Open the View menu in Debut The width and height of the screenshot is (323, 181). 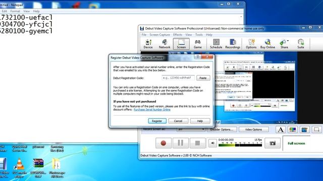[188, 35]
